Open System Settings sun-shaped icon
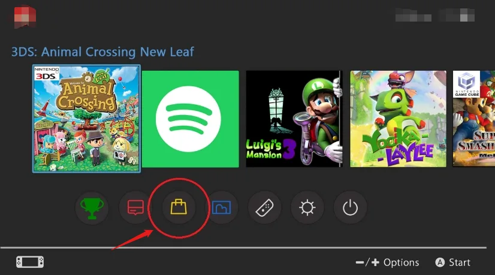 click(307, 208)
